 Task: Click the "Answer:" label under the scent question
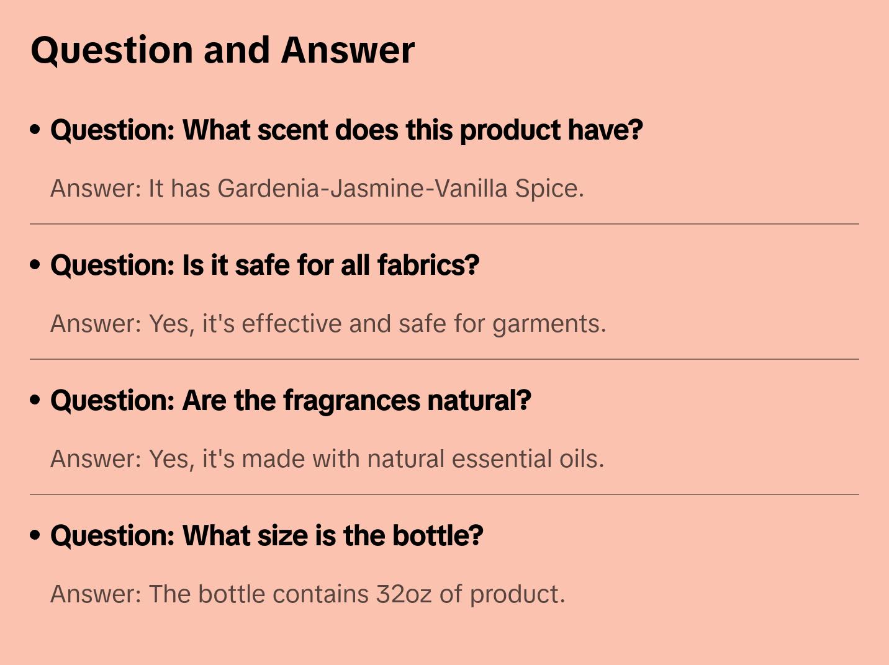coord(96,189)
